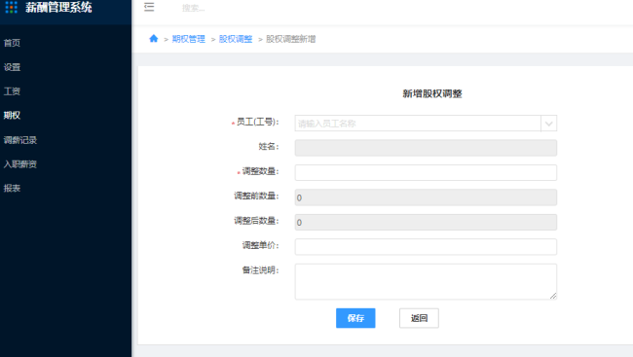Focus the 调整单价 input field
The width and height of the screenshot is (633, 357).
(x=426, y=247)
